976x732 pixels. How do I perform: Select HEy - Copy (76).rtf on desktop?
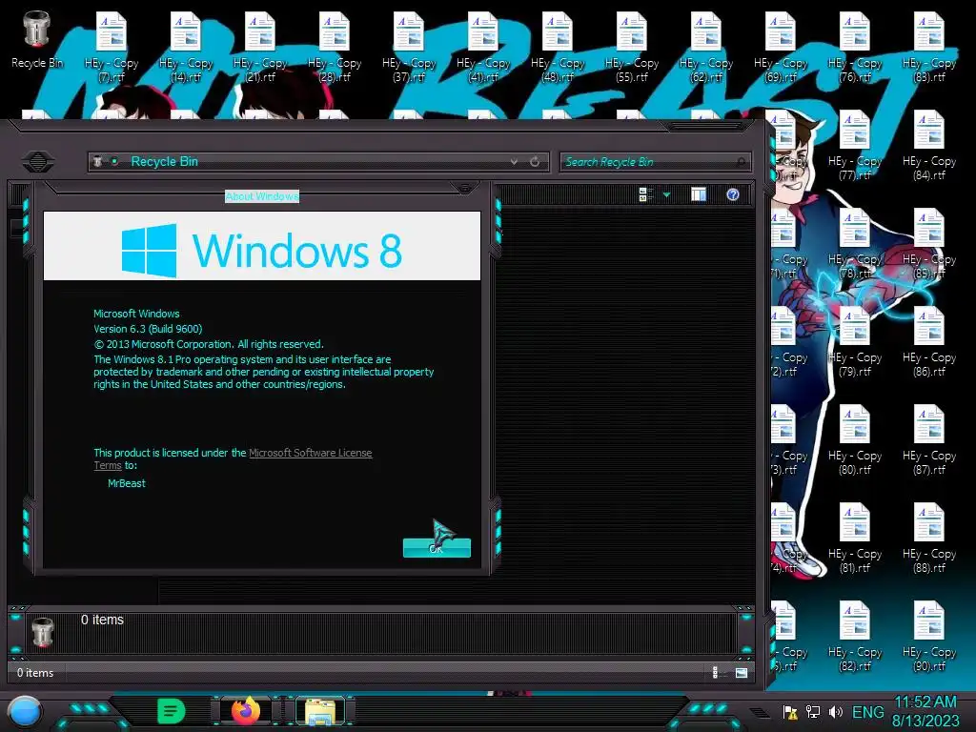coord(855,48)
